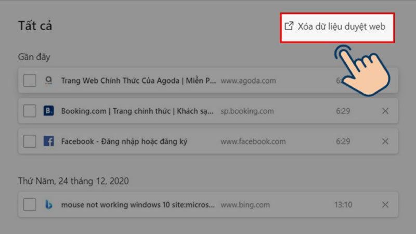Click the www.agoda.com domain text

(x=249, y=81)
